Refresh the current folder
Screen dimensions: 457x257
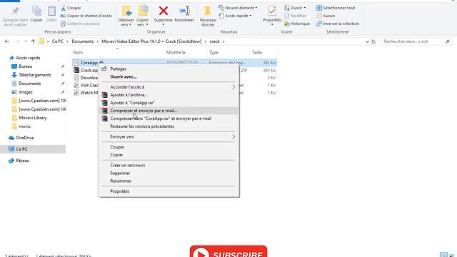coord(373,41)
